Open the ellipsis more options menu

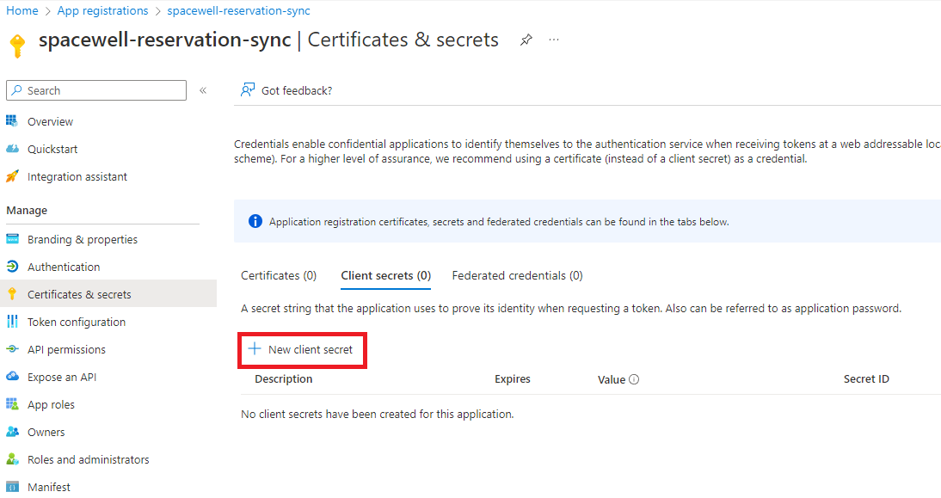pos(554,40)
